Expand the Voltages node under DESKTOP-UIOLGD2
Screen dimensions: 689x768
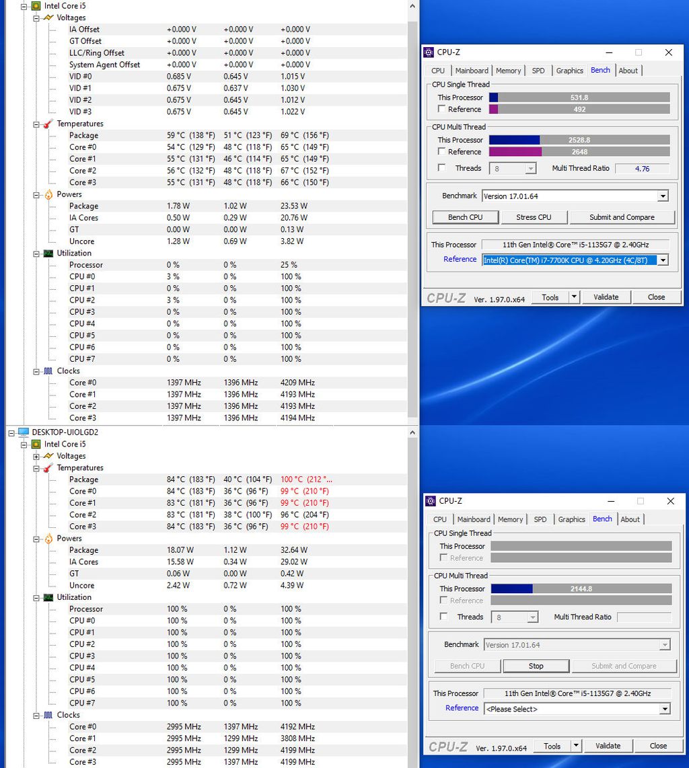[36, 457]
